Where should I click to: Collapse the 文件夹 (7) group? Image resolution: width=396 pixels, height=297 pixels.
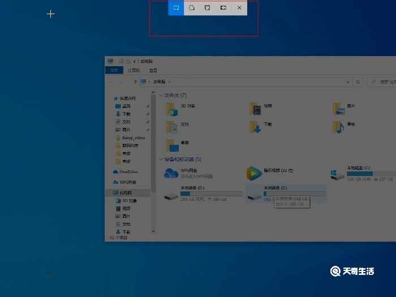tap(161, 96)
